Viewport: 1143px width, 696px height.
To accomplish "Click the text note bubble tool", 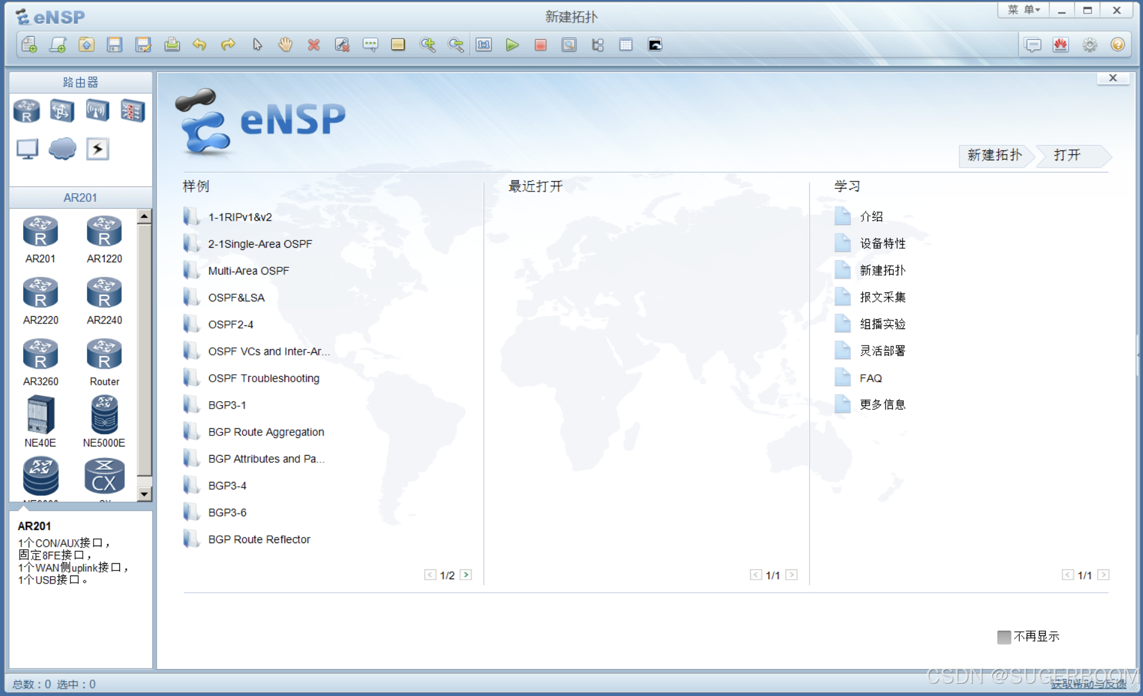I will pos(370,45).
